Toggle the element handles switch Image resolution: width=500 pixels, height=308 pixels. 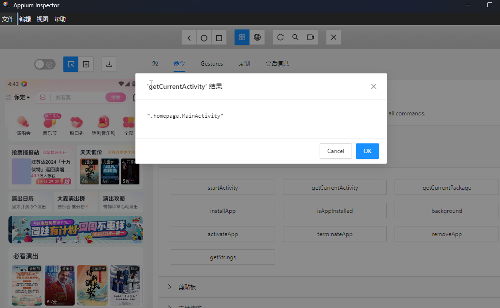point(45,64)
